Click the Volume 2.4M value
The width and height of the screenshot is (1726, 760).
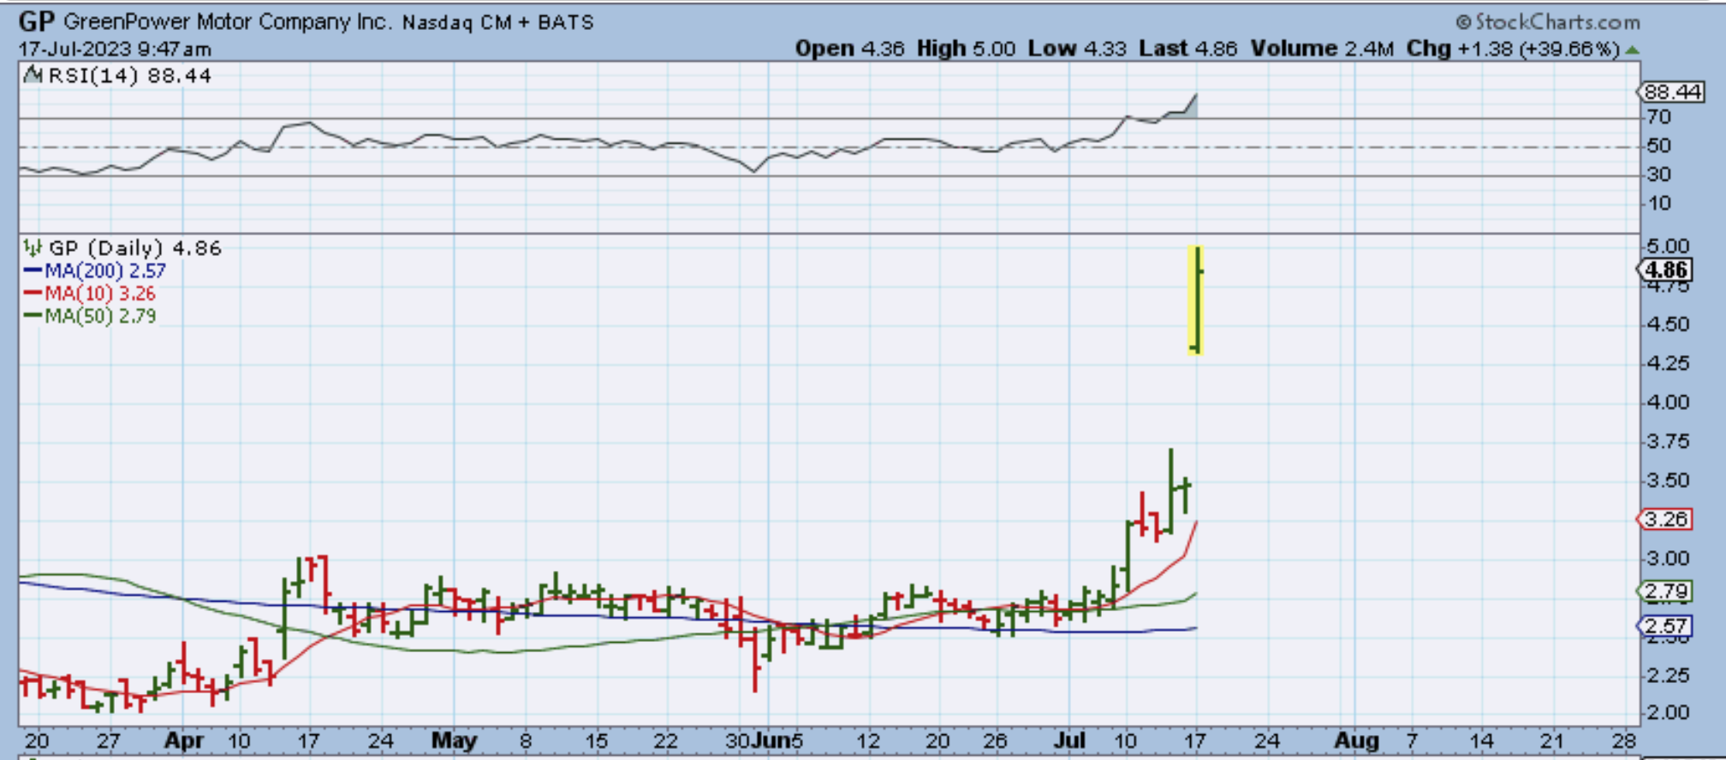[x=1322, y=49]
